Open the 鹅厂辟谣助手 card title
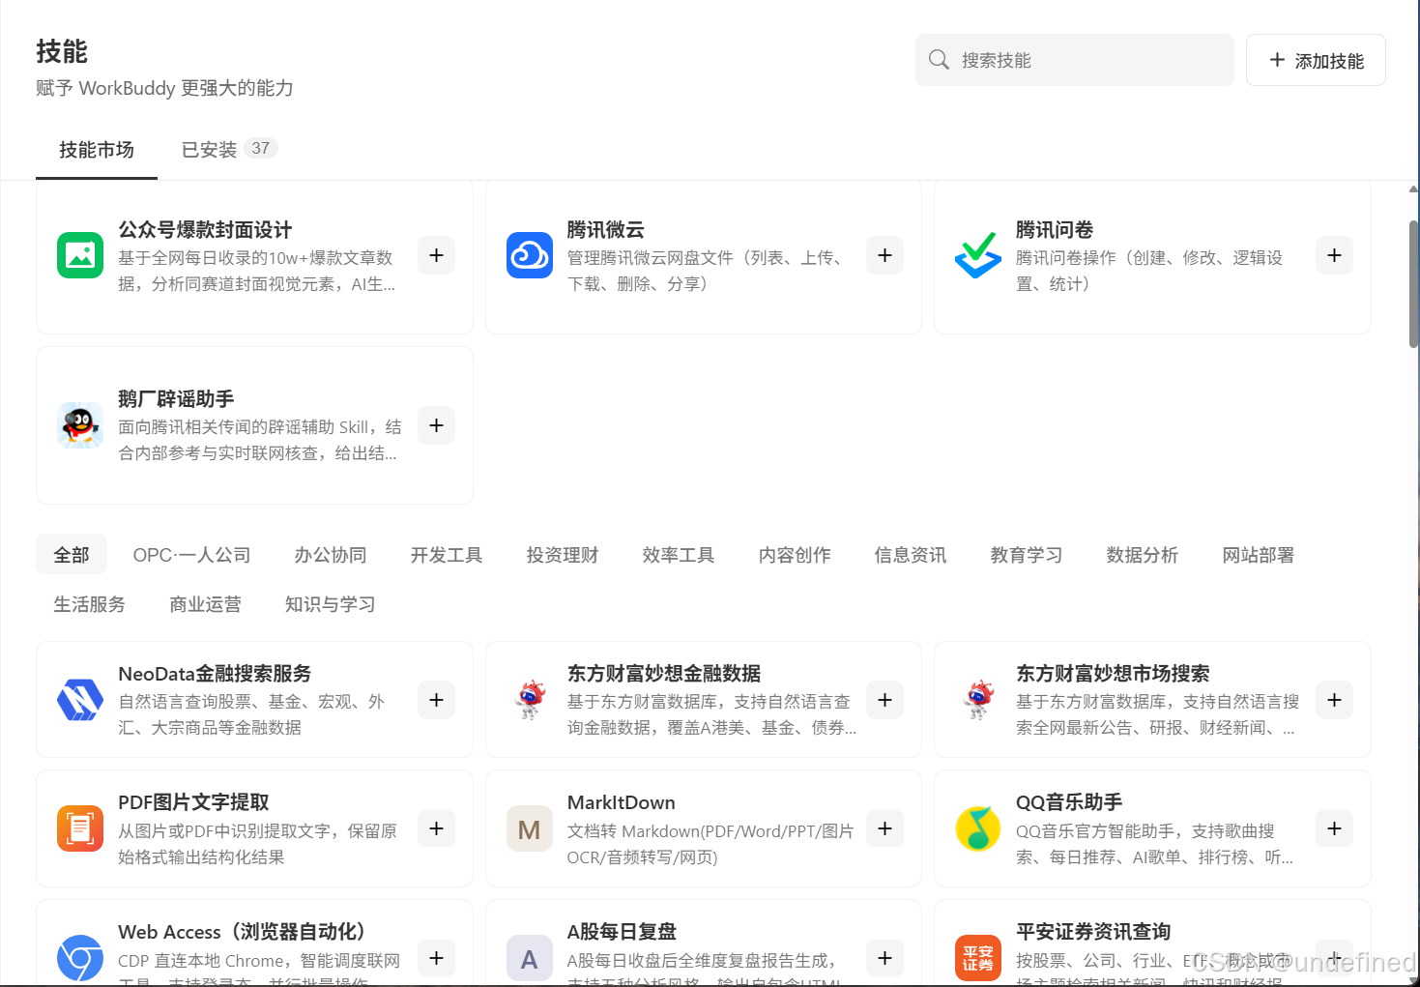This screenshot has width=1420, height=987. coord(176,399)
